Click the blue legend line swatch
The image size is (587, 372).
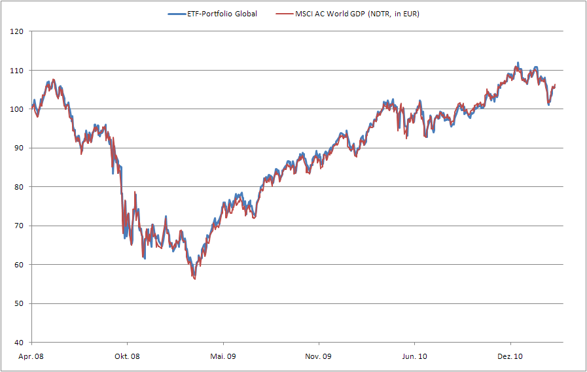177,14
